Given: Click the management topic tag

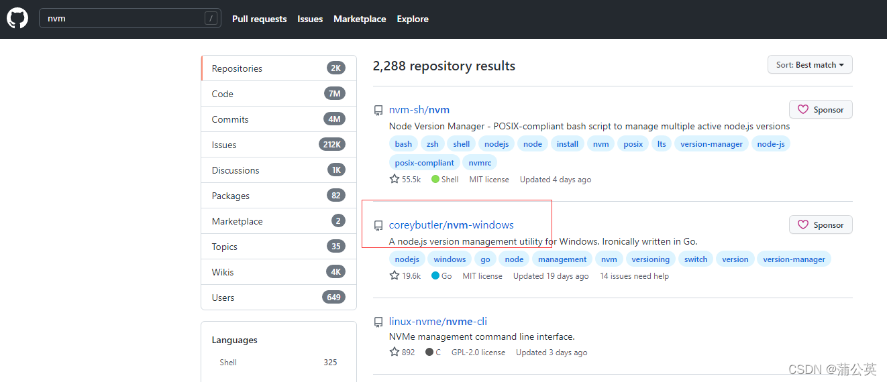Looking at the screenshot, I should click(562, 259).
